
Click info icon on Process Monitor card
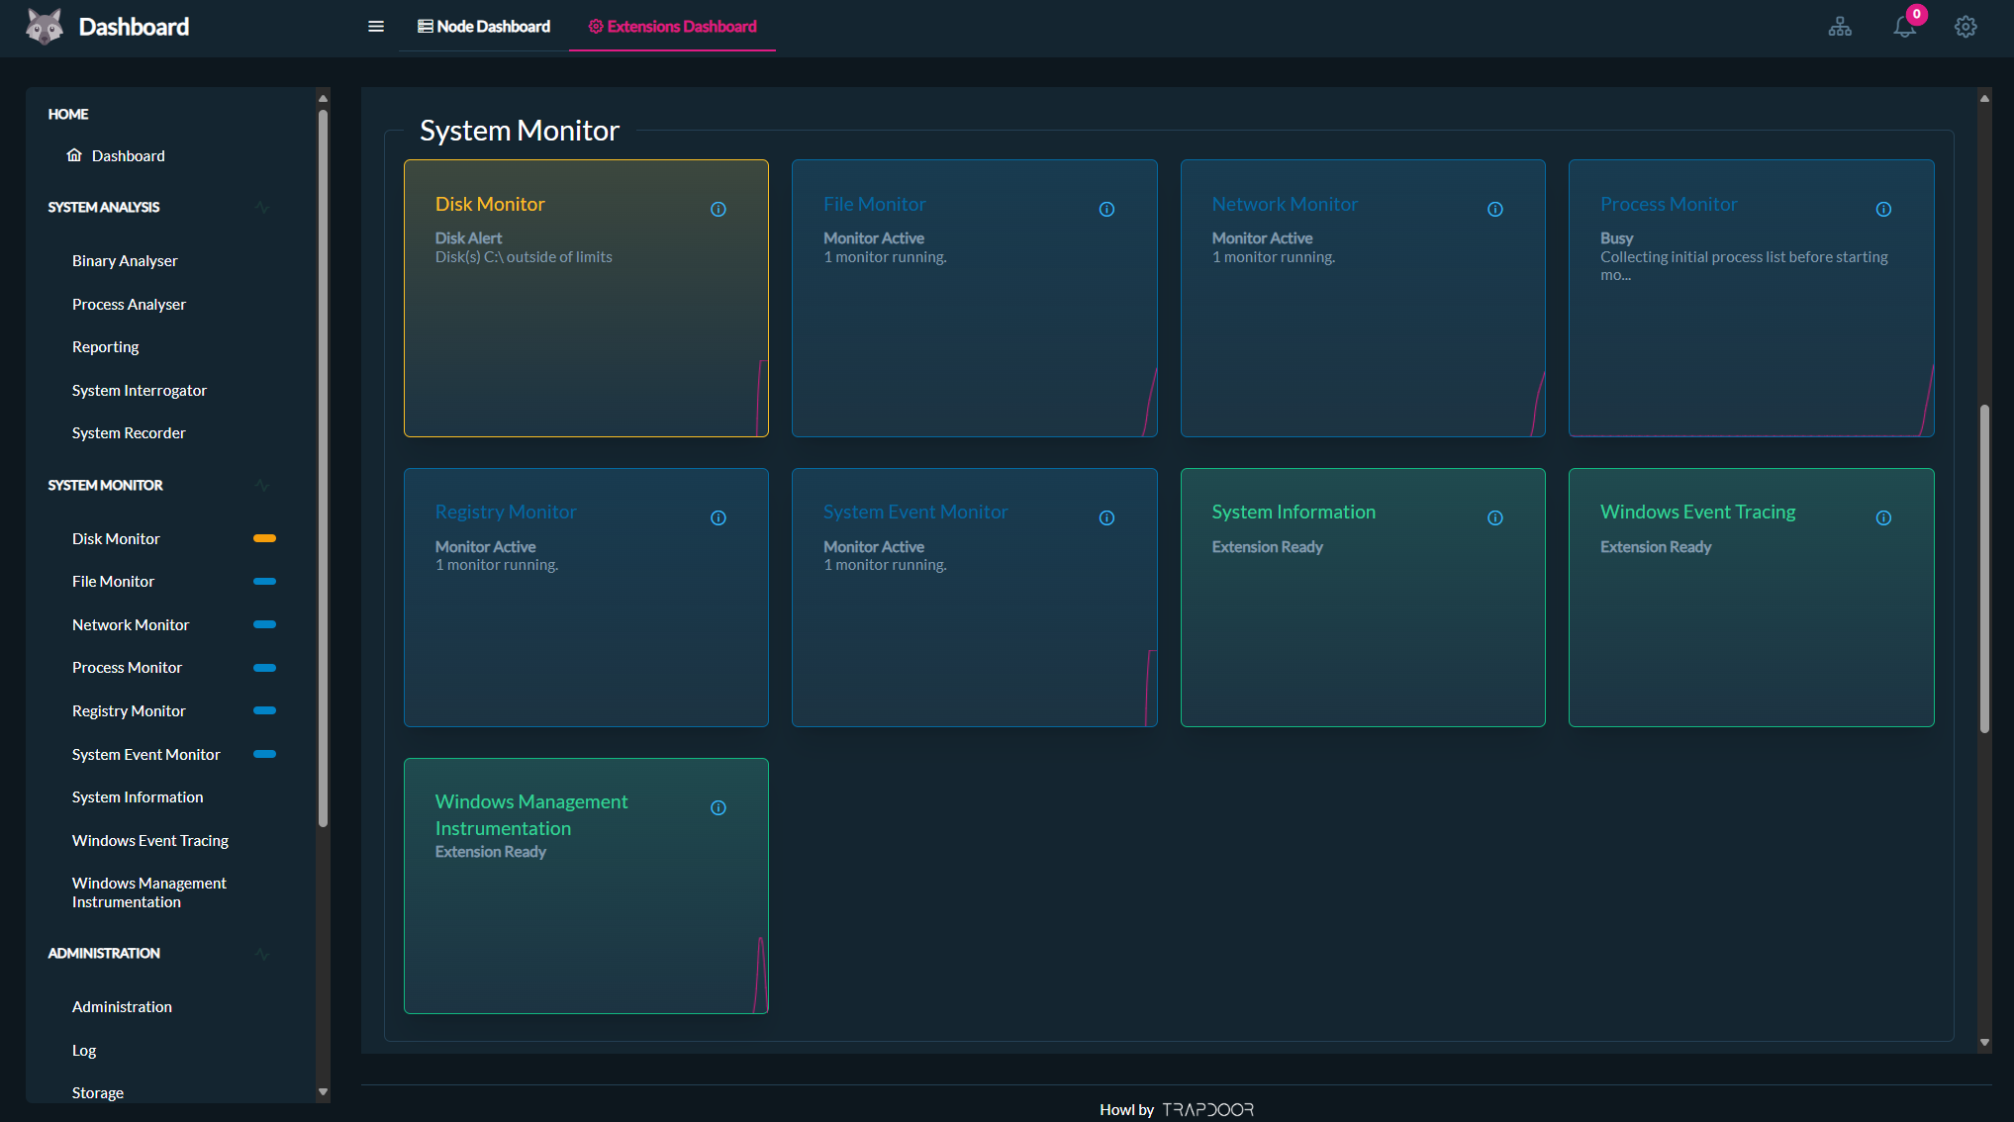click(x=1883, y=209)
